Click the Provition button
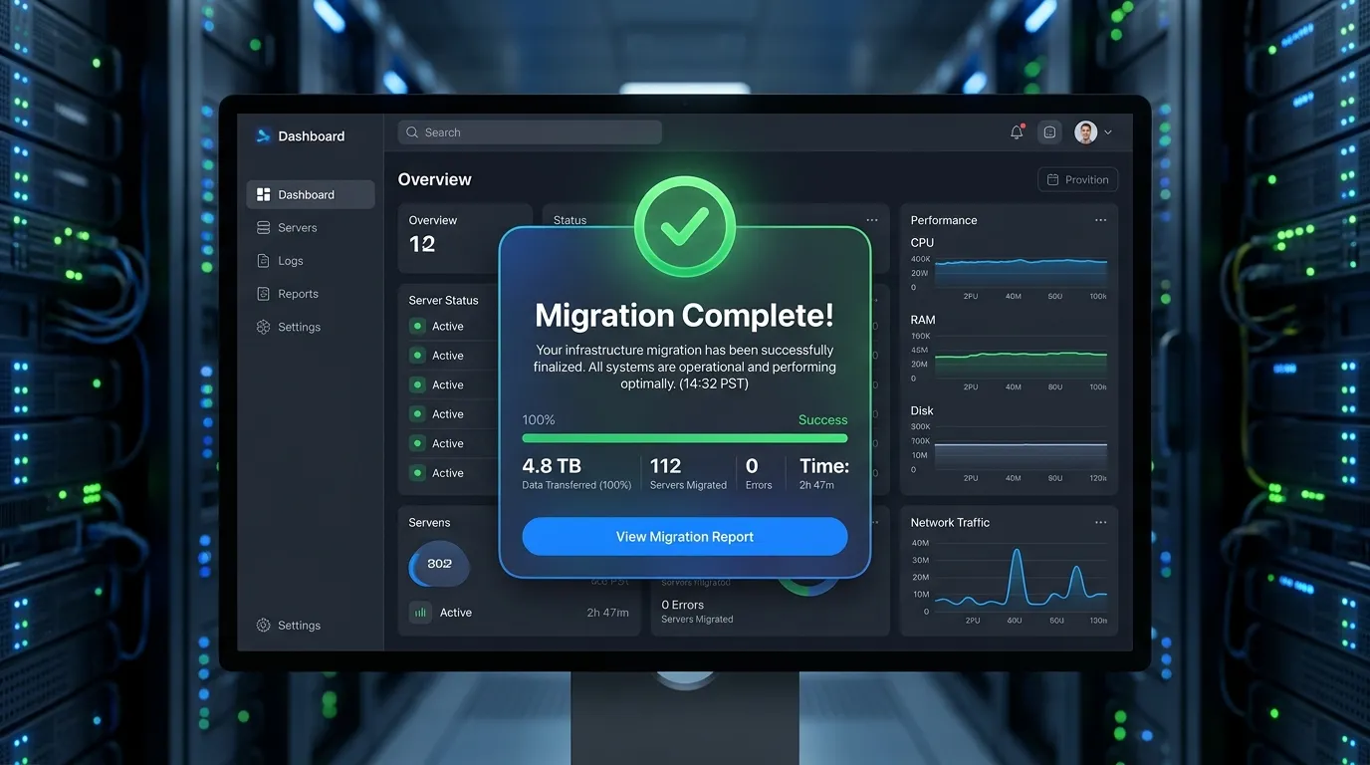This screenshot has width=1370, height=765. [1077, 179]
